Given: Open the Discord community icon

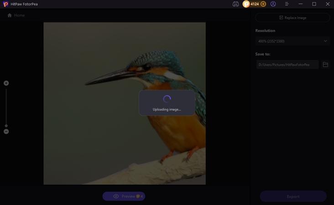Looking at the screenshot, I should (235, 4).
